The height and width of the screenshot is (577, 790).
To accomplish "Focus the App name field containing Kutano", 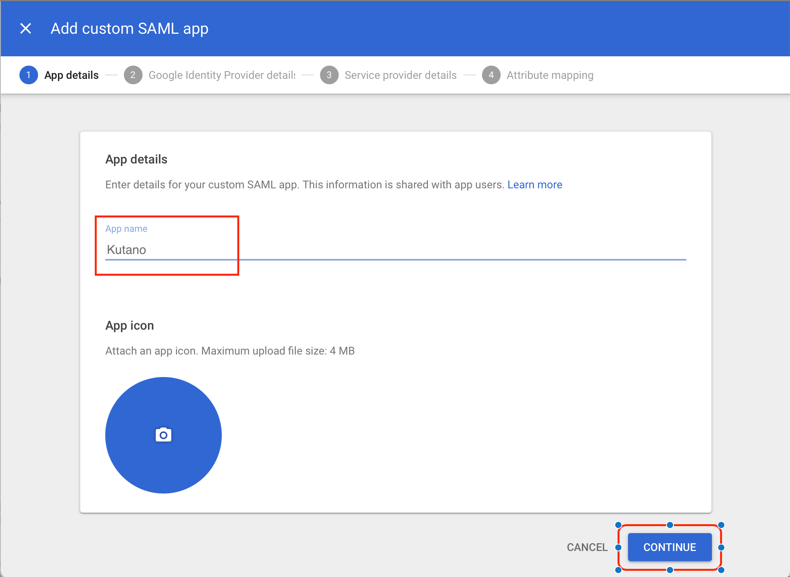I will (x=396, y=250).
